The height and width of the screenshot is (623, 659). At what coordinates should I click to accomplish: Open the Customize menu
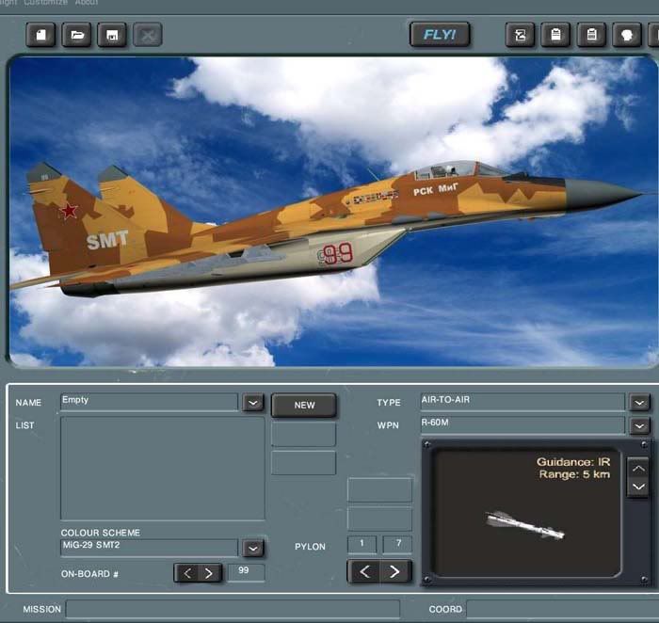click(45, 3)
